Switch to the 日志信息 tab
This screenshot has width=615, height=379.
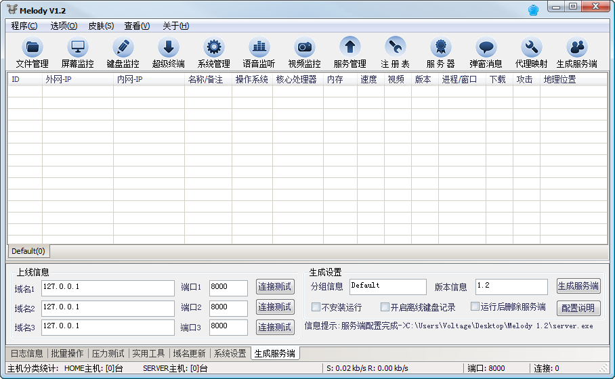26,353
